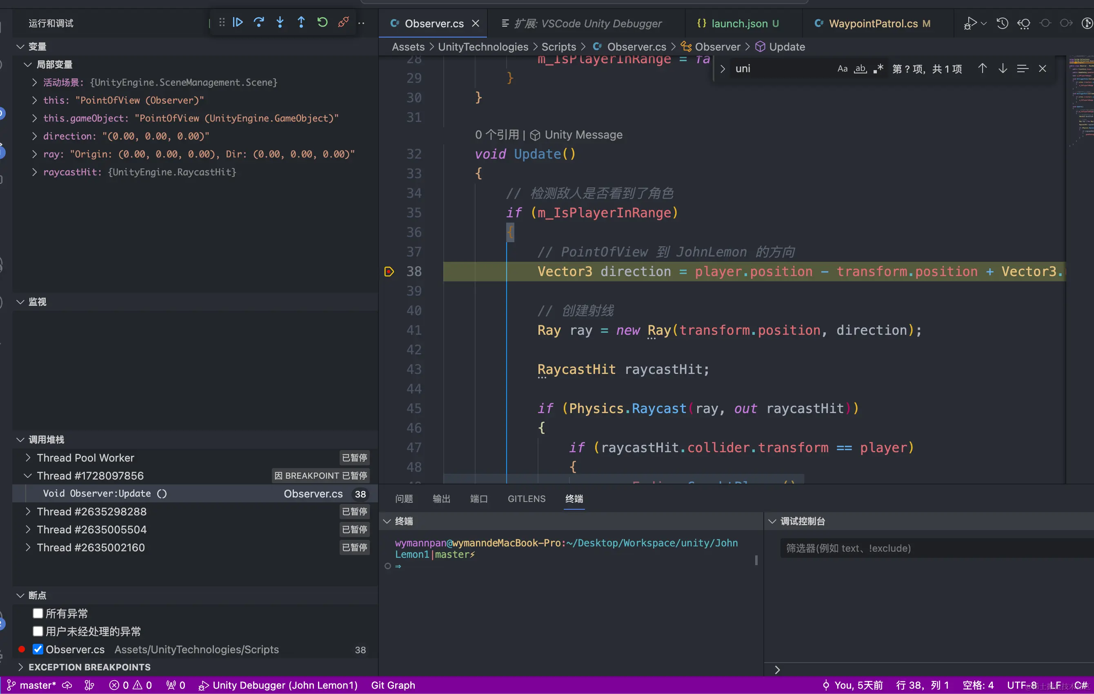Check the 用户未经处理的异常 checkbox
This screenshot has width=1094, height=694.
tap(38, 631)
